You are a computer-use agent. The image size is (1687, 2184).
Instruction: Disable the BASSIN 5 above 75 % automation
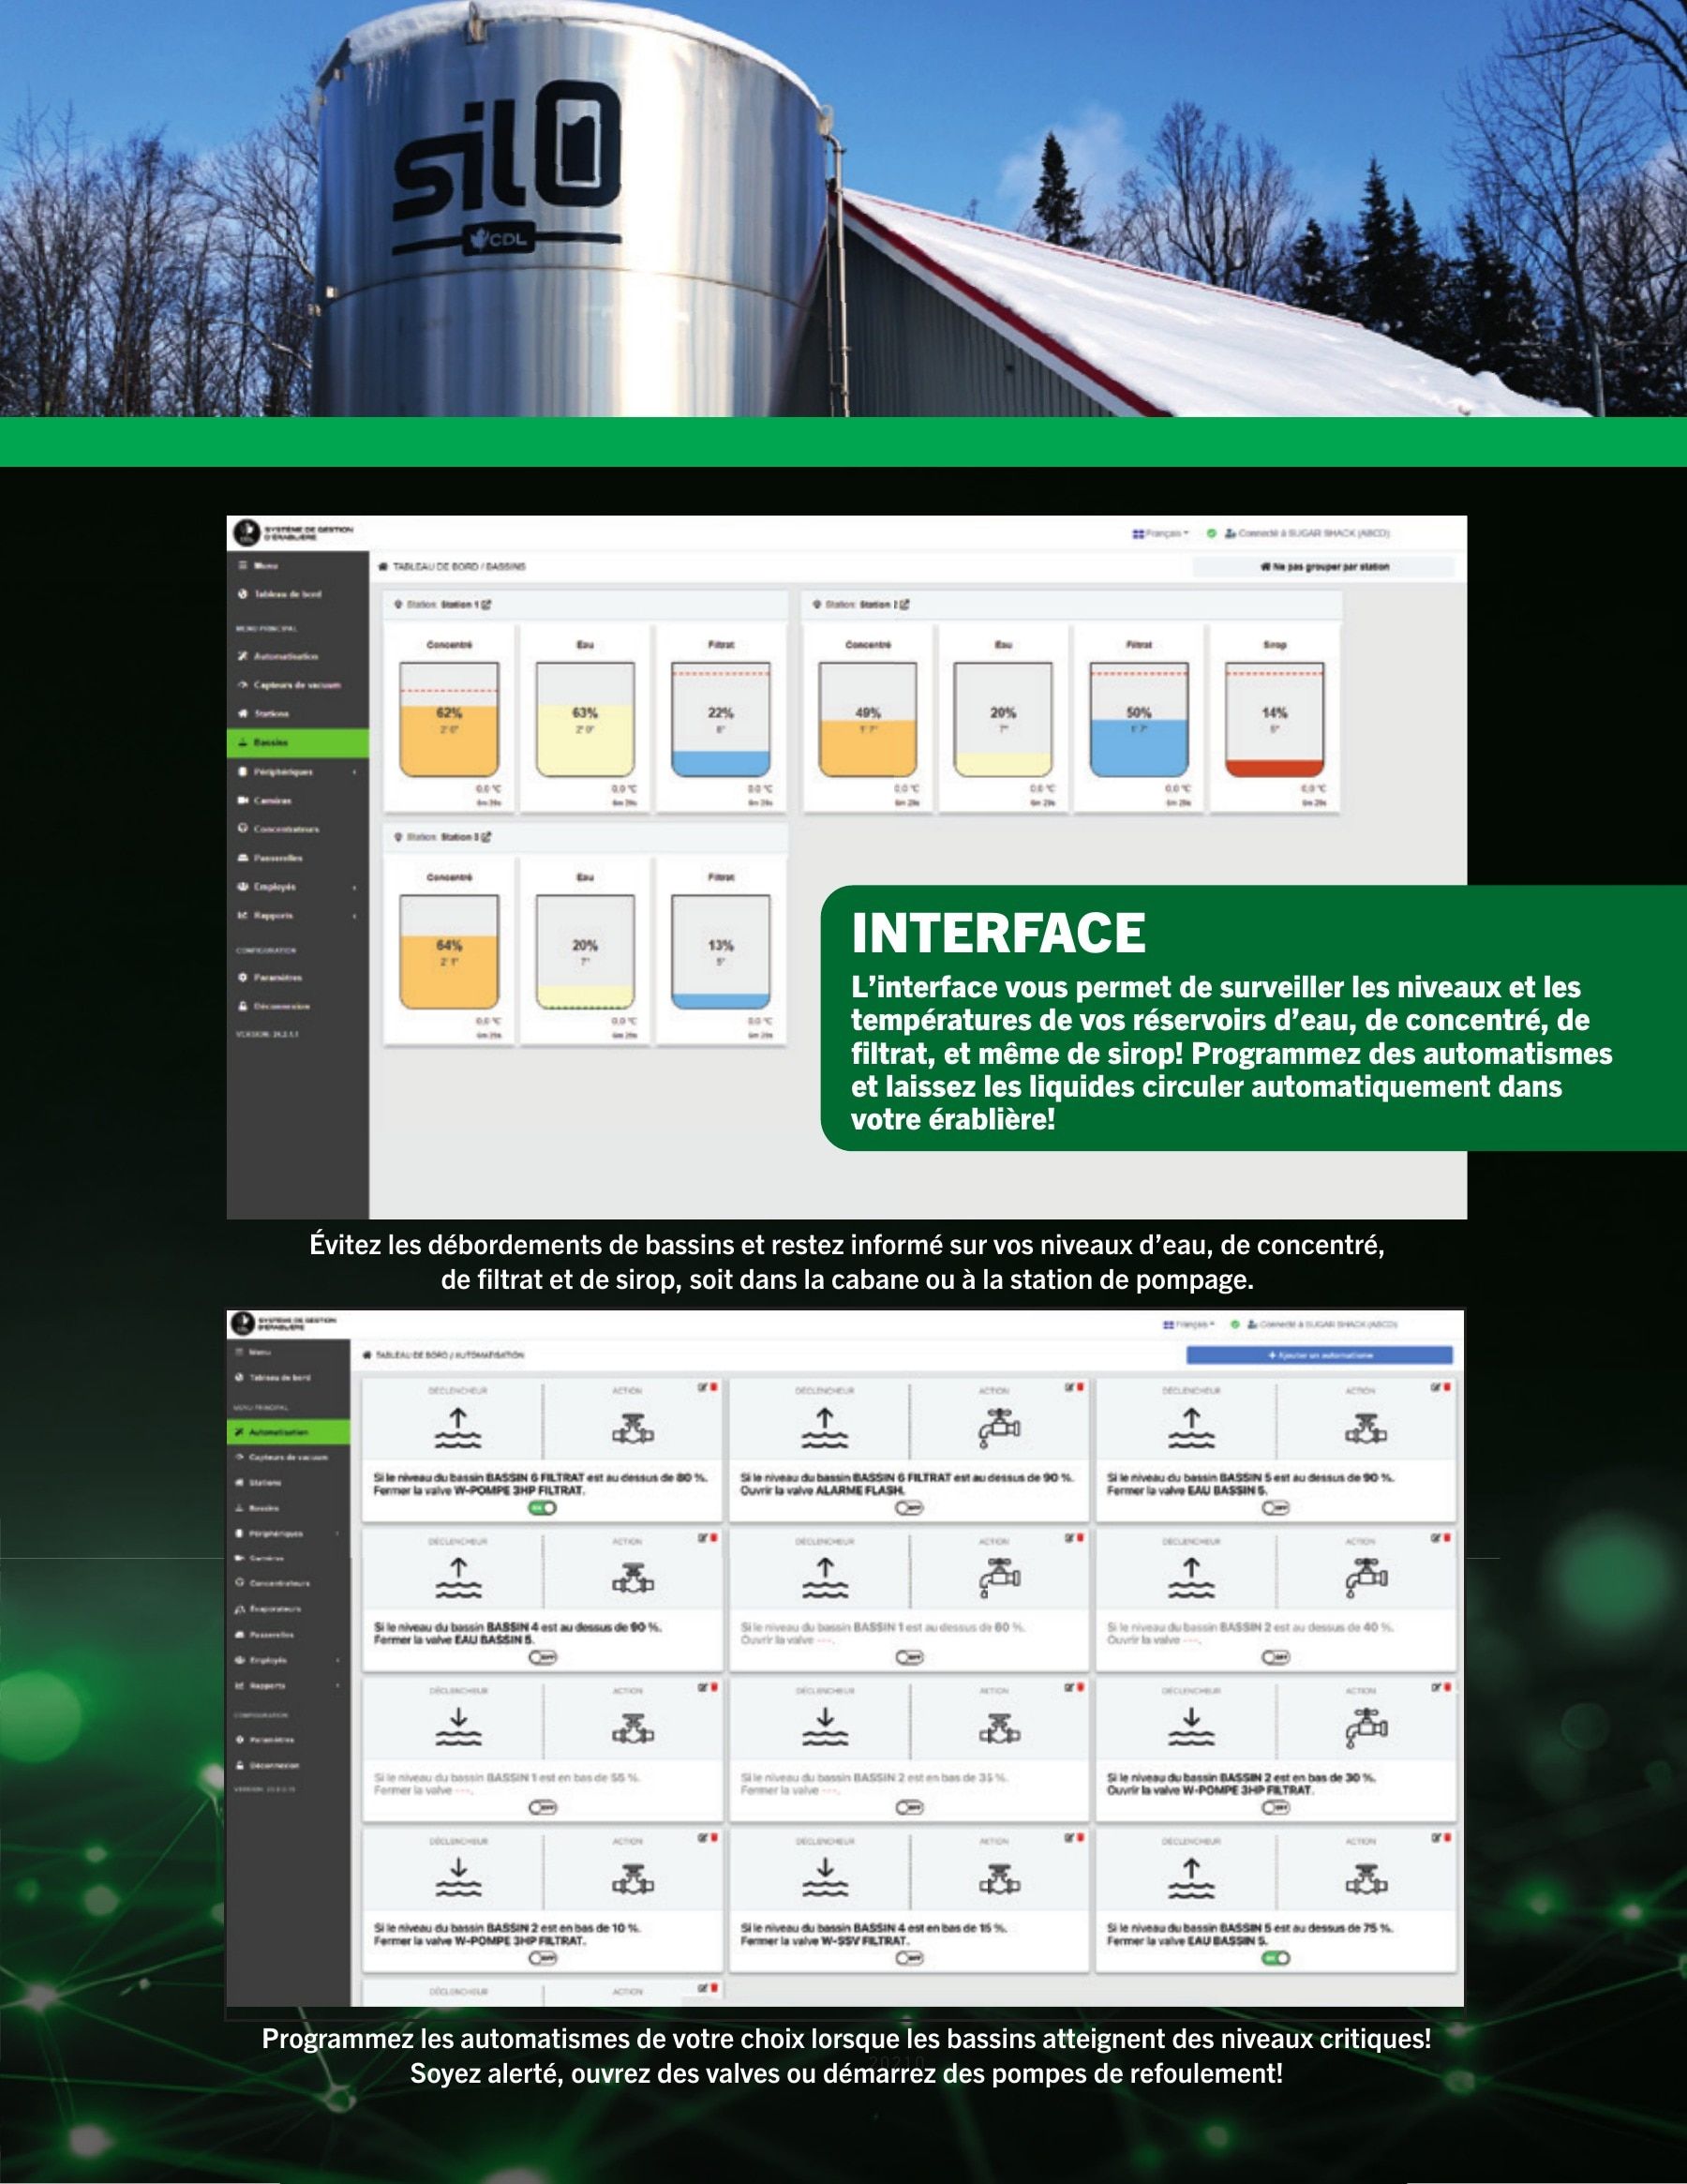[x=1275, y=1958]
